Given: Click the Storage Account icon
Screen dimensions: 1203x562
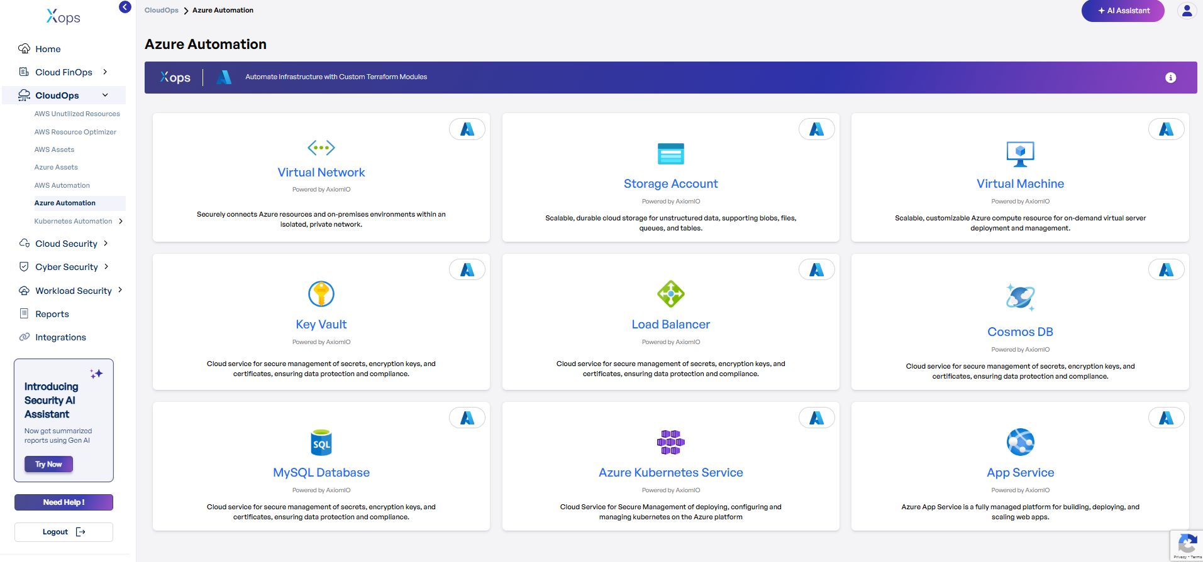Looking at the screenshot, I should [670, 154].
